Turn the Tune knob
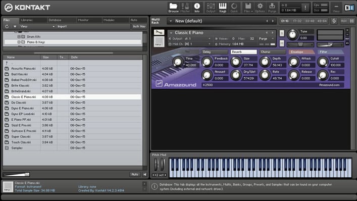The width and height of the screenshot is (357, 201). [292, 35]
